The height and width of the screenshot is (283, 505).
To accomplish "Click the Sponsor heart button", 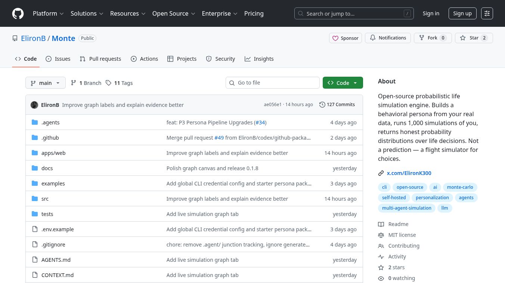I will tap(345, 38).
